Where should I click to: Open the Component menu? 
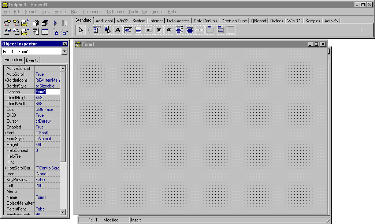click(x=93, y=12)
